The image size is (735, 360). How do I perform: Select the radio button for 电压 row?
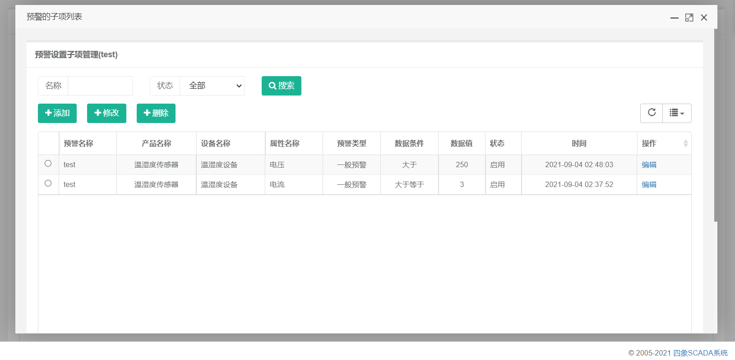coord(48,164)
